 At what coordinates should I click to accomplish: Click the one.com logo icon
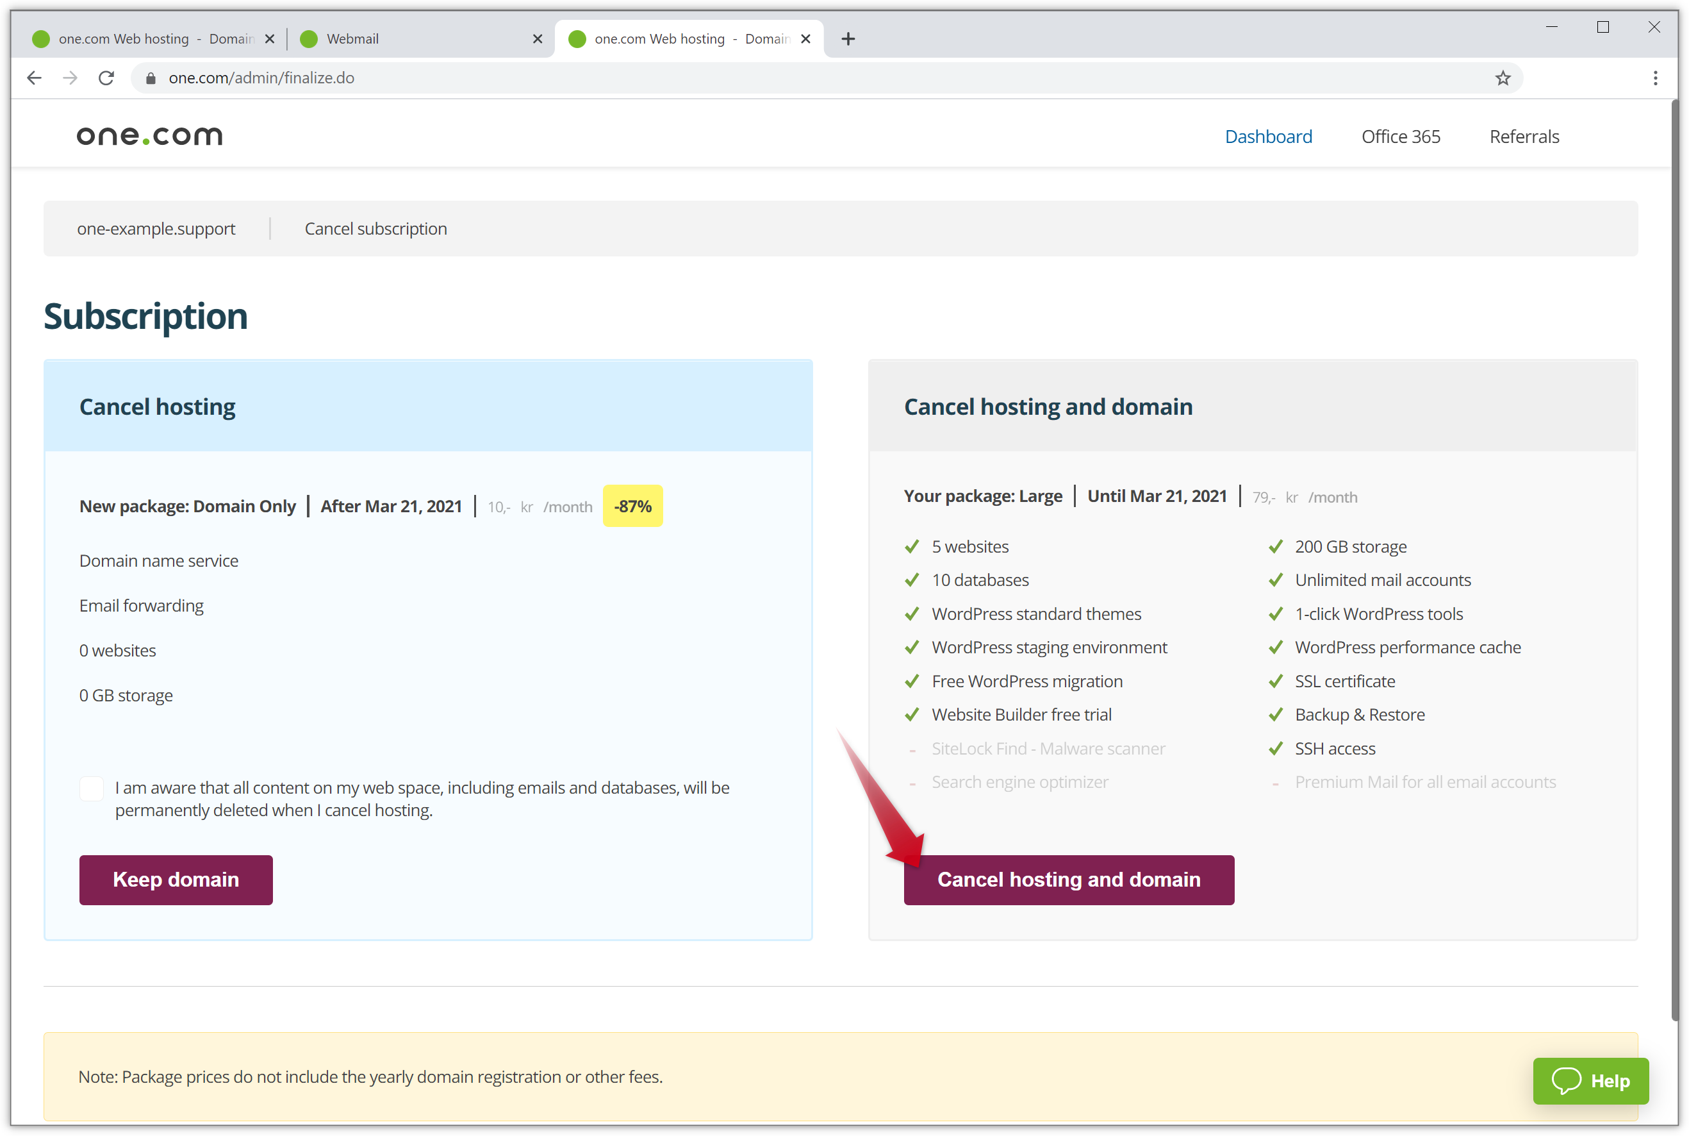(x=148, y=136)
